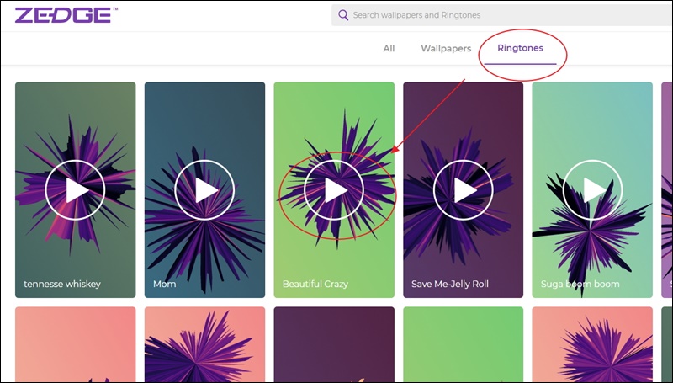Open the Save Me-Jelly Roll title text

coord(450,284)
